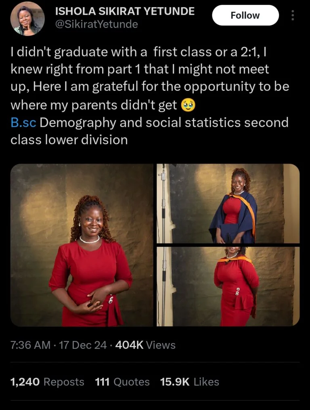Click the 17 Dec 24 date
Viewport: 310px width, 410px height.
(83, 345)
